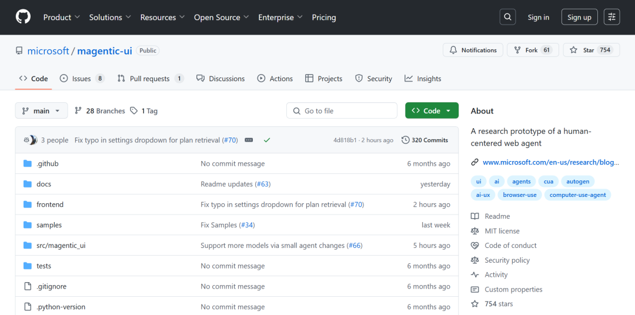Screen dimensions: 635x315
Task: Open the Projects tab
Action: [323, 79]
